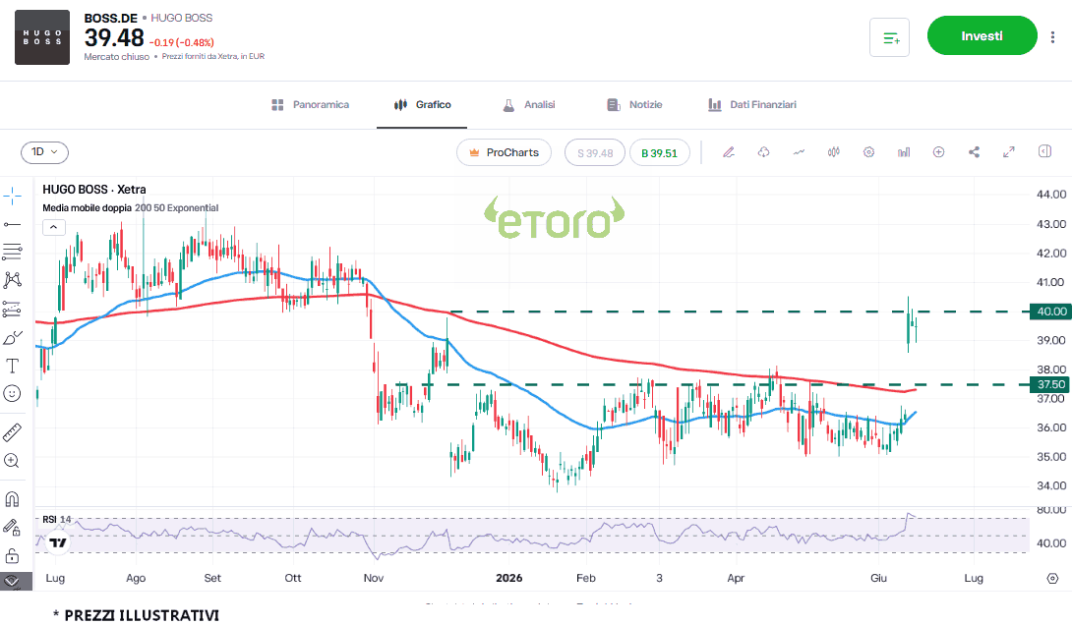
Task: Open the Fibonacci retracement tool
Action: pyautogui.click(x=13, y=252)
